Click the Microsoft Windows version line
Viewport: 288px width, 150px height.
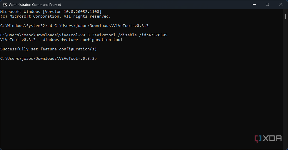point(51,11)
